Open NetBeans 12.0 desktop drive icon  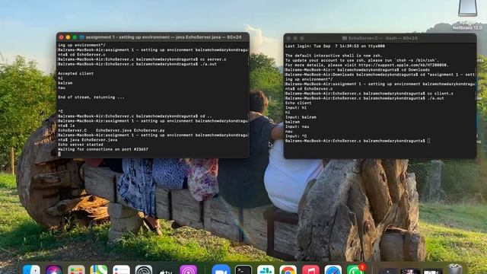click(467, 14)
